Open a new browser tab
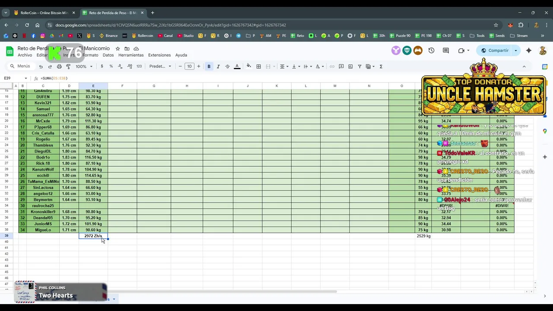Viewport: 553px width, 311px height. 153,13
